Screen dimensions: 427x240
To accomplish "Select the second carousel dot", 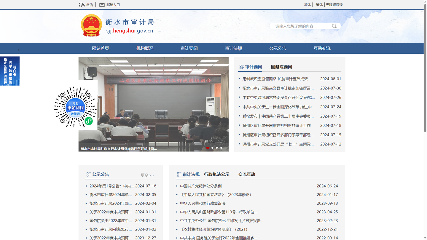I will click(212, 148).
